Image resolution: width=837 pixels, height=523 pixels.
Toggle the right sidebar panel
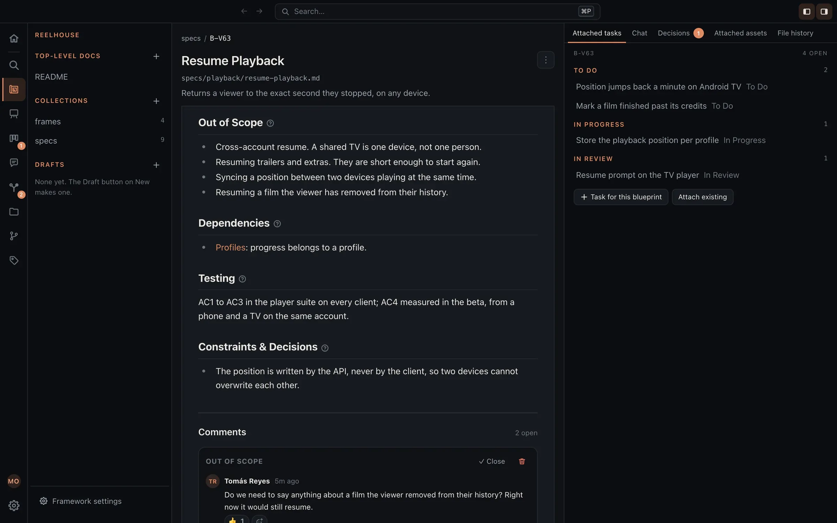click(x=824, y=12)
